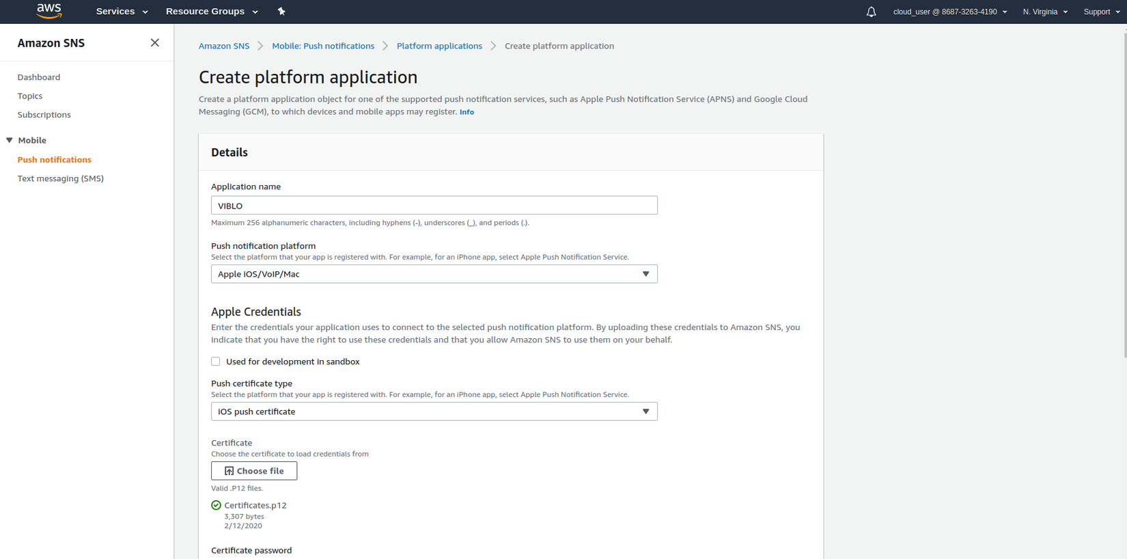Open the N. Virginia region selector
The height and width of the screenshot is (559, 1127).
click(1044, 12)
